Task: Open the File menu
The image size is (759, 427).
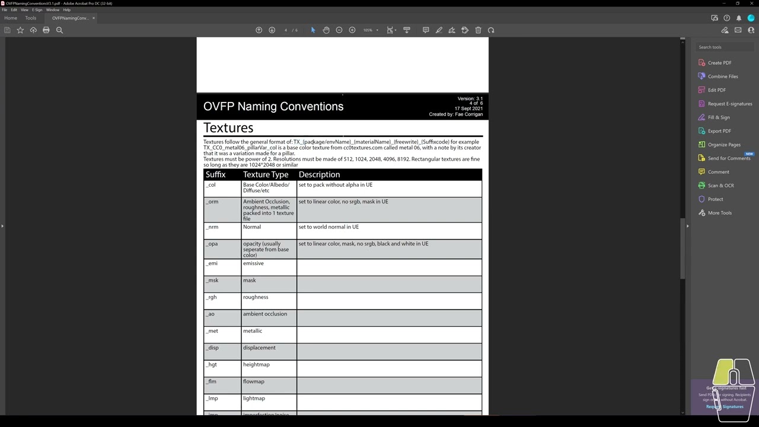Action: pyautogui.click(x=5, y=10)
